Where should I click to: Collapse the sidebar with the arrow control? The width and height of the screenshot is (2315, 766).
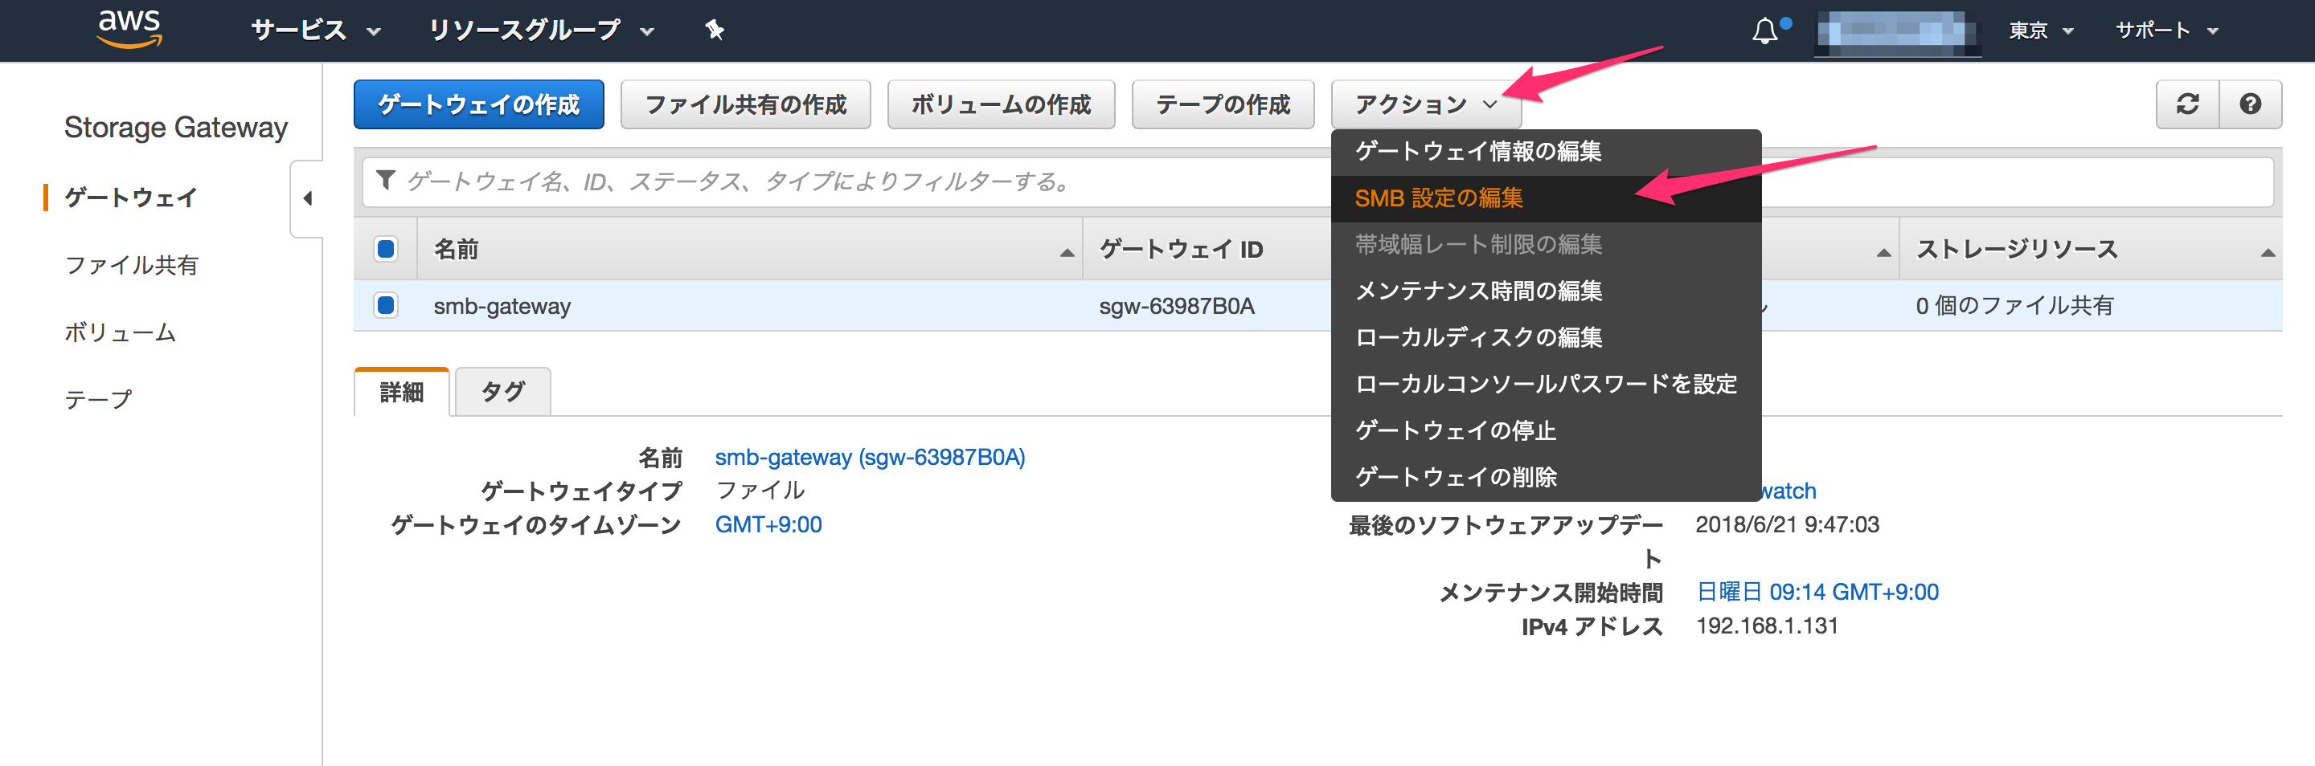point(308,198)
